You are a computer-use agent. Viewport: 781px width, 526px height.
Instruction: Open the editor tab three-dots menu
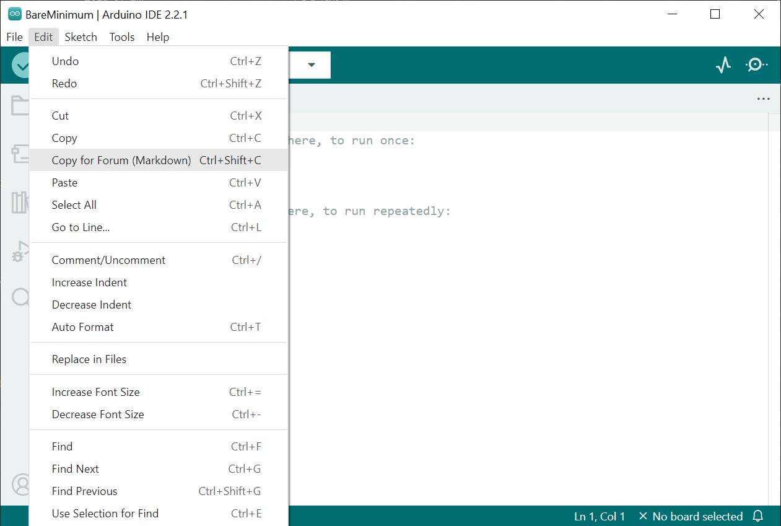tap(764, 99)
